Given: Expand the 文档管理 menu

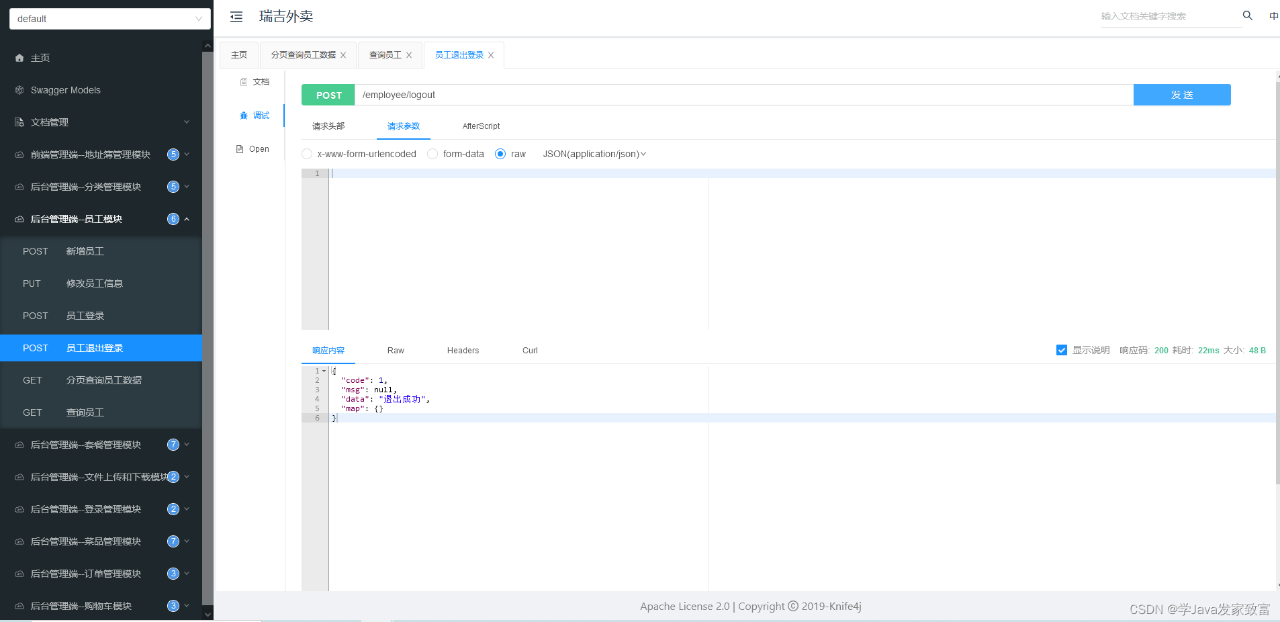Looking at the screenshot, I should [187, 122].
